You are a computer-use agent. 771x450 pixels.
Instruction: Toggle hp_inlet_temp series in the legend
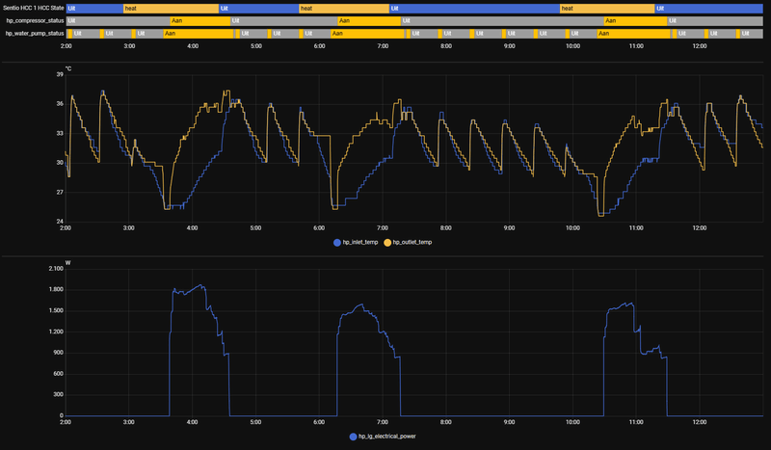(x=356, y=243)
